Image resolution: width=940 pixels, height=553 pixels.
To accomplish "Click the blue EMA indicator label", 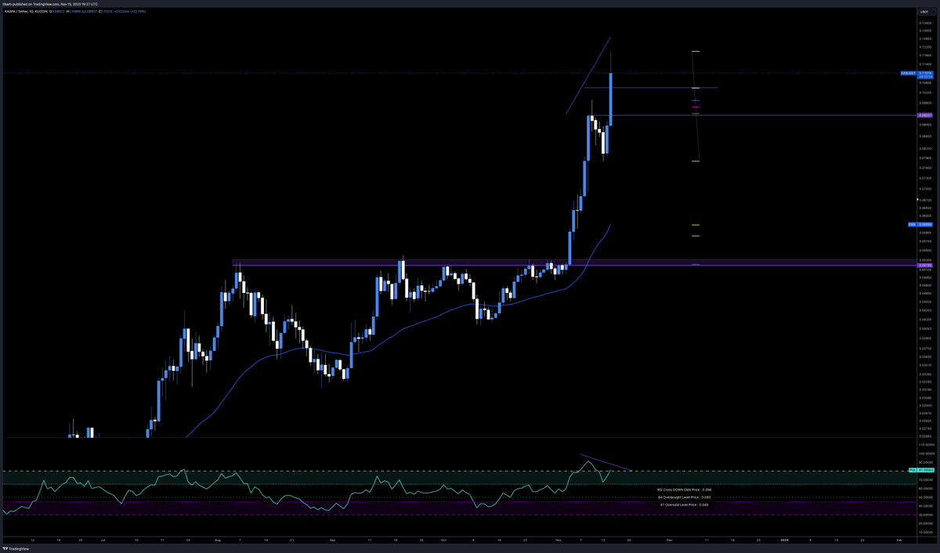I will click(911, 224).
